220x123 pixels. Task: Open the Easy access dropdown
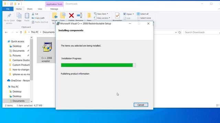coord(102,18)
